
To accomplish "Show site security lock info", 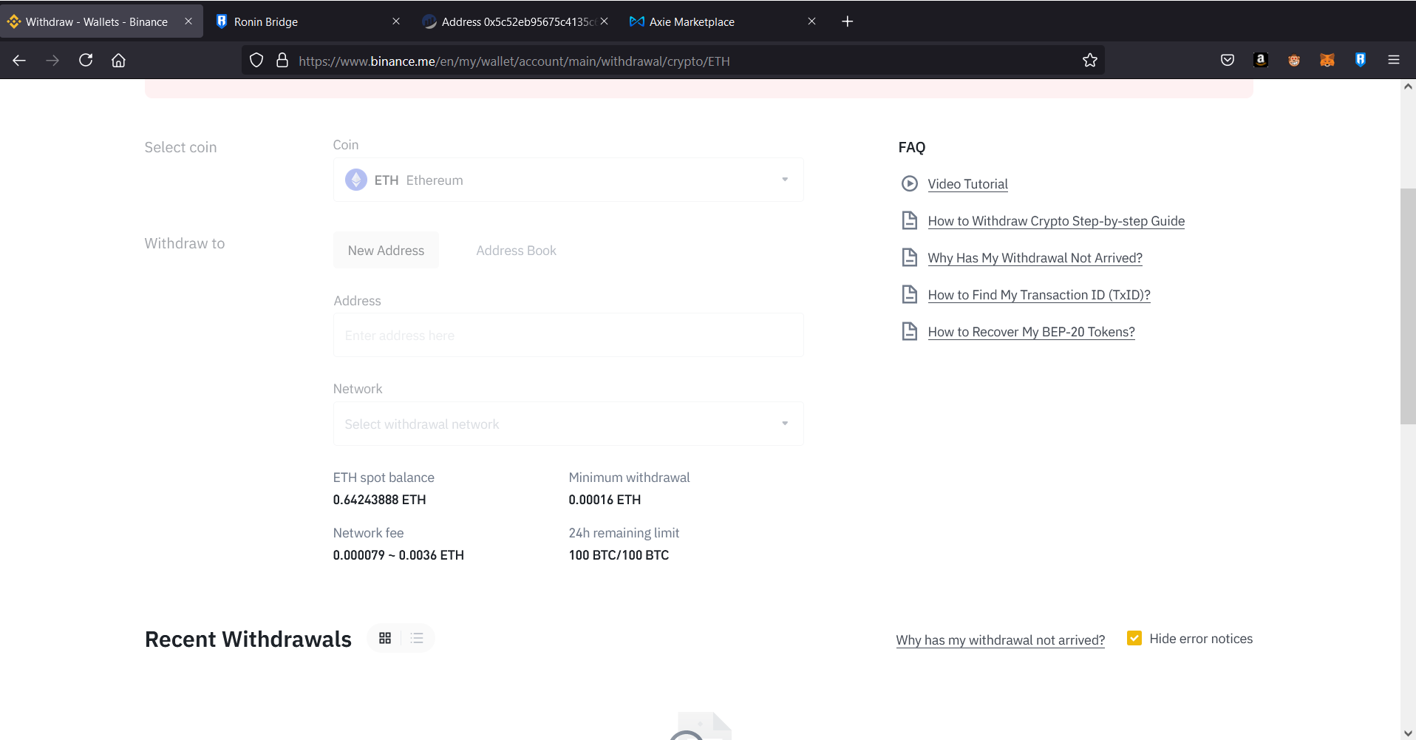I will click(282, 61).
